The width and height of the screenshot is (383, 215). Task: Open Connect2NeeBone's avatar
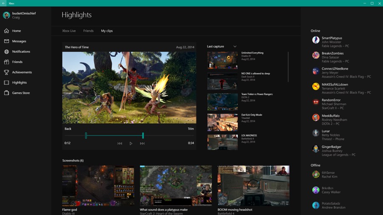point(316,71)
